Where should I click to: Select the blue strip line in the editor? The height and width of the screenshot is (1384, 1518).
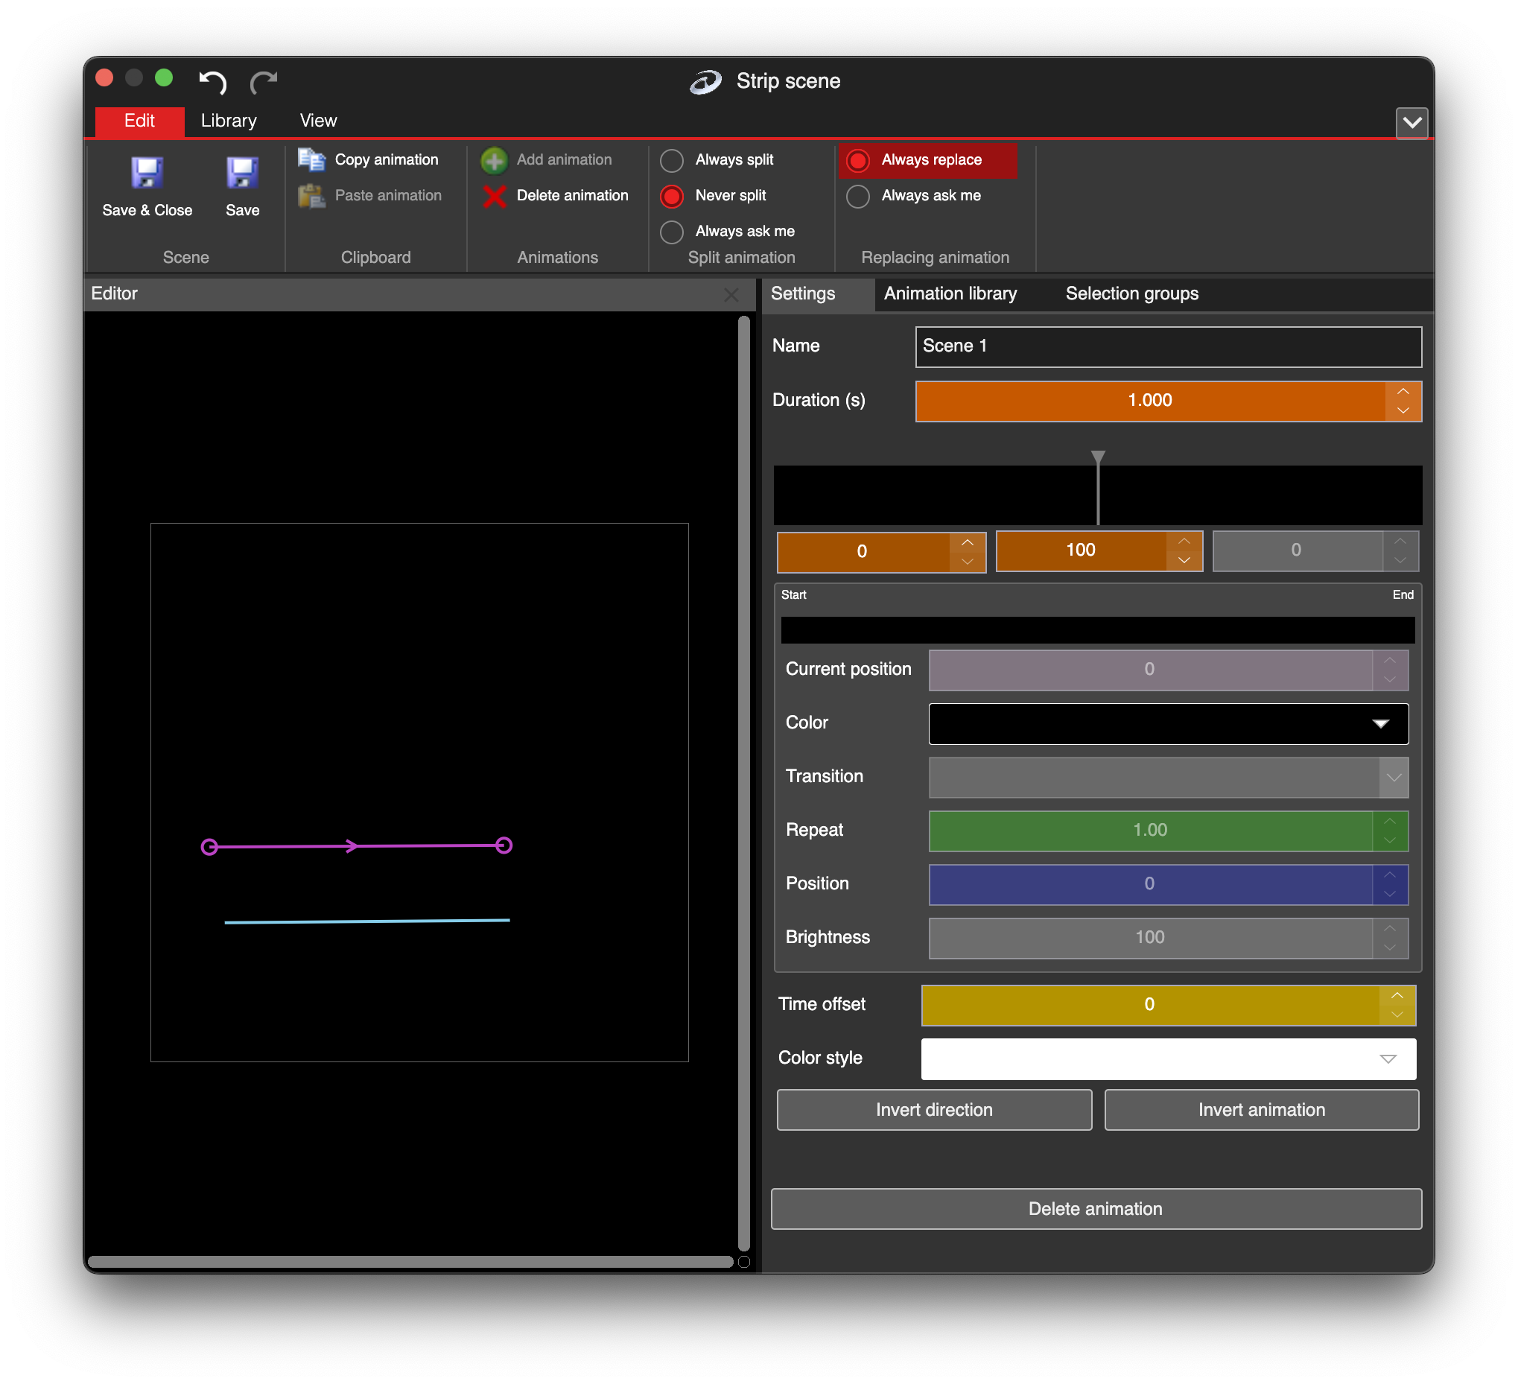click(367, 921)
